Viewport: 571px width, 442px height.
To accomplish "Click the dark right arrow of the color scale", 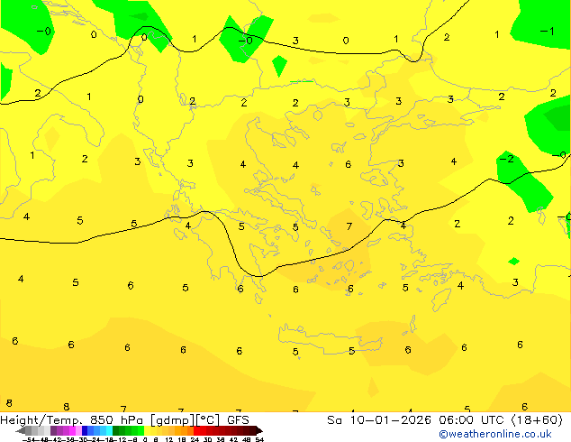I will pyautogui.click(x=258, y=430).
